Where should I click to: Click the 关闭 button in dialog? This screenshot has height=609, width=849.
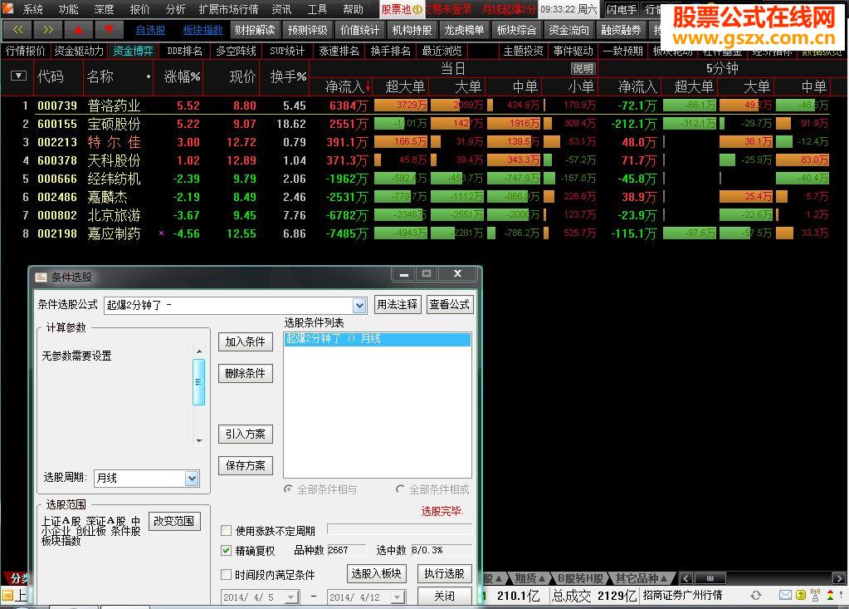point(445,596)
